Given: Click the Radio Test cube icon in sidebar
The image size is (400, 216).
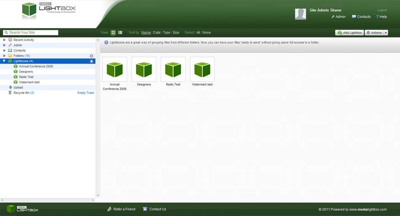Looking at the screenshot, I should click(x=16, y=77).
